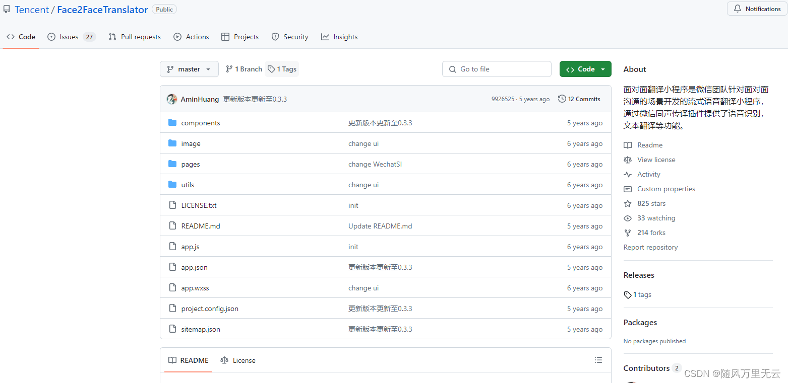Open the Insights tab

pos(339,37)
